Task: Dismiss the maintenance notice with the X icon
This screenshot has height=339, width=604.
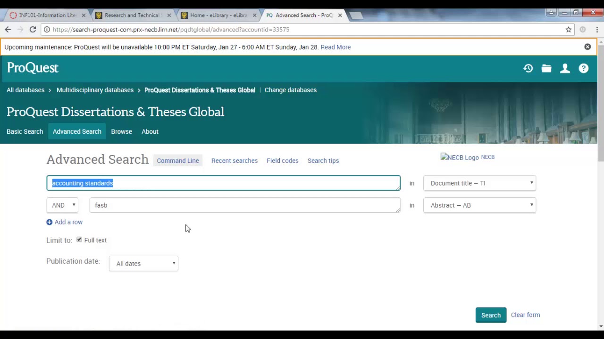Action: [x=587, y=47]
